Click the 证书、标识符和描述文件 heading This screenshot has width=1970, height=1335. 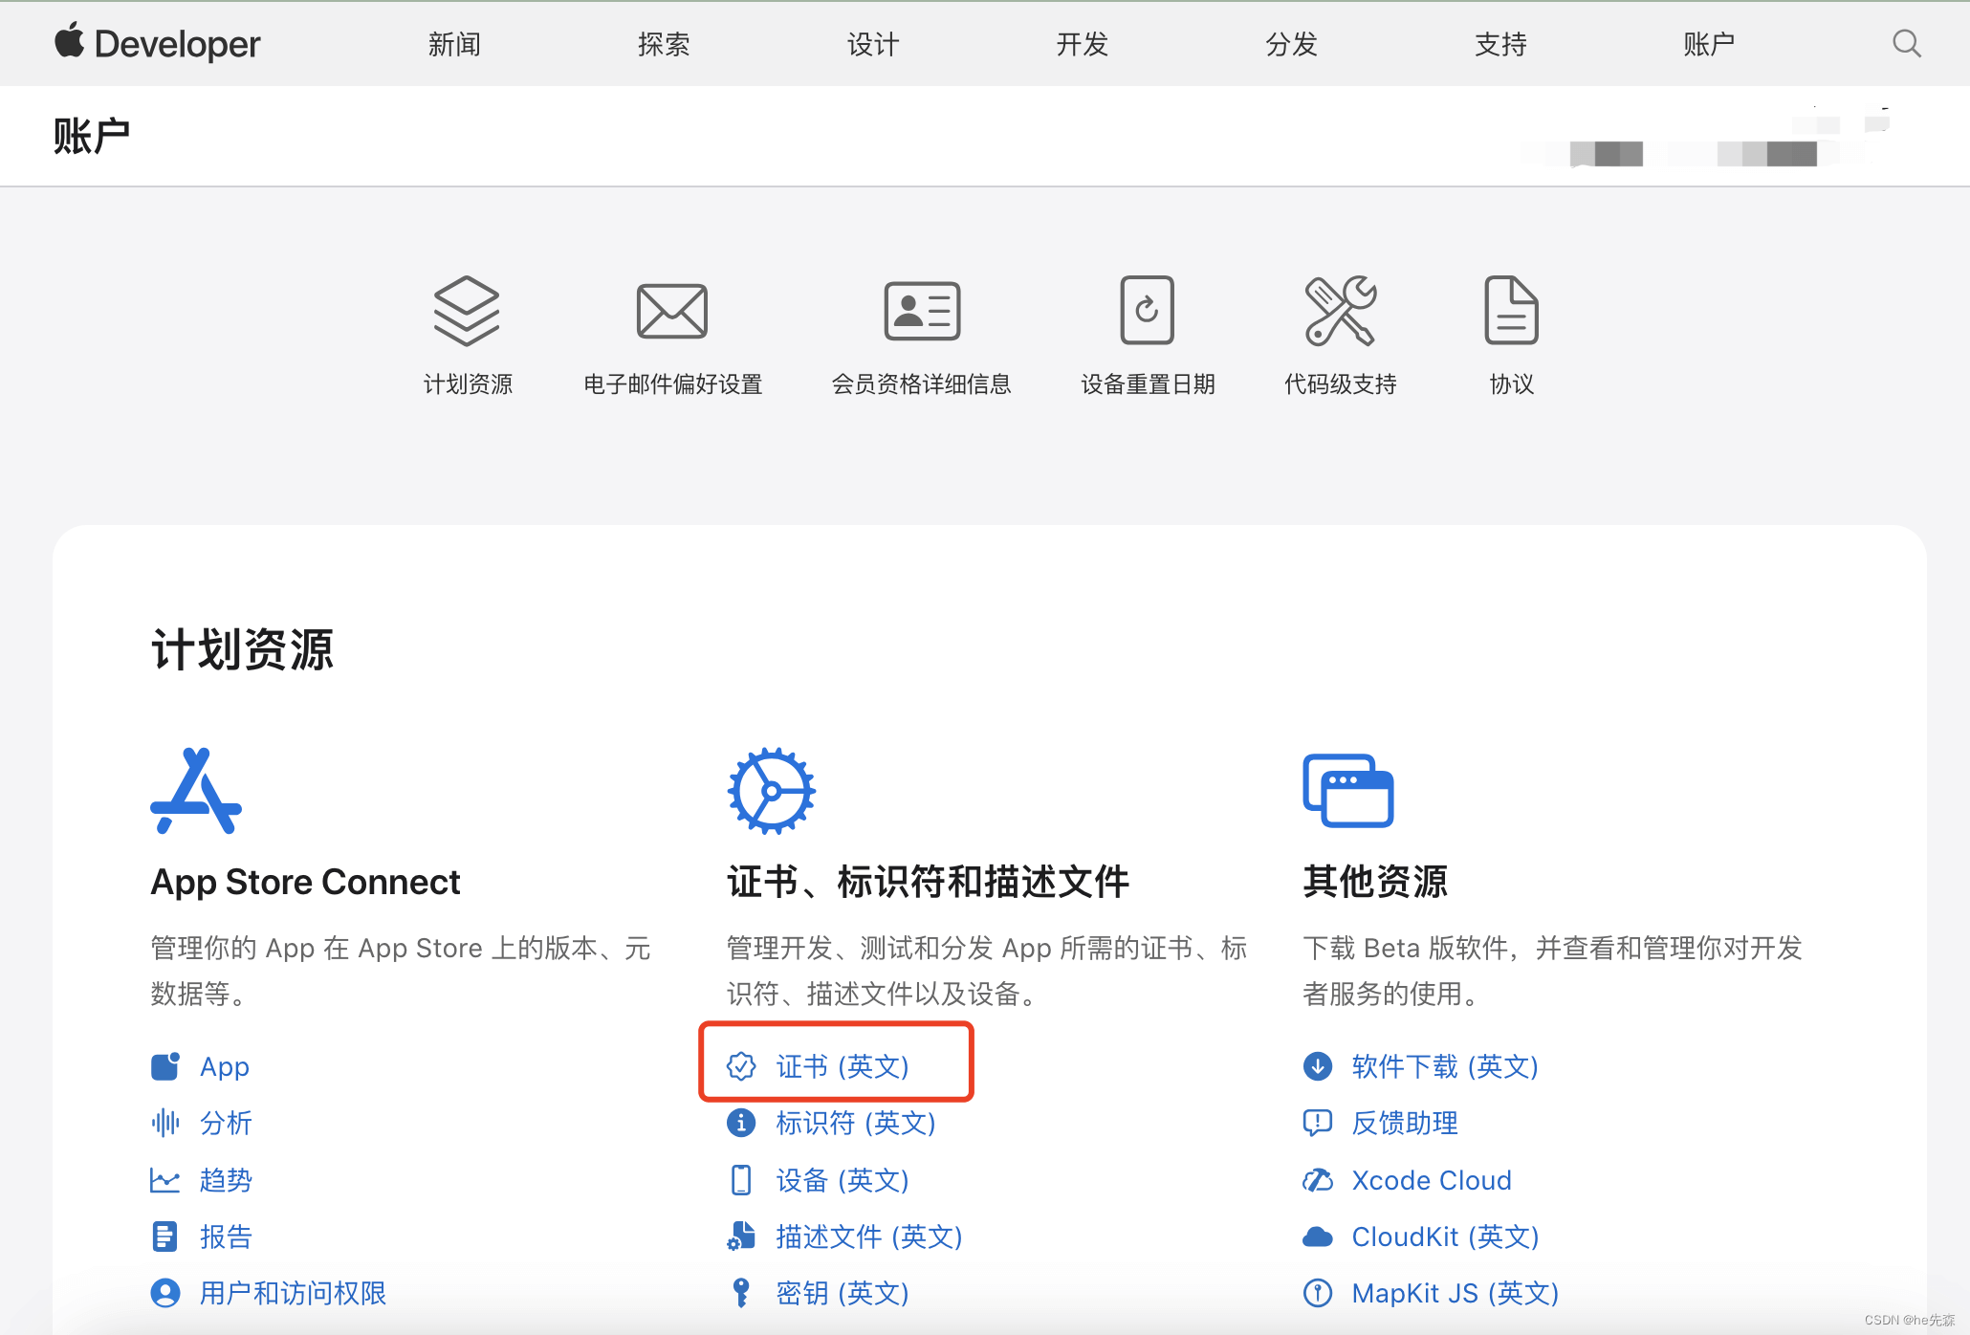pos(928,882)
